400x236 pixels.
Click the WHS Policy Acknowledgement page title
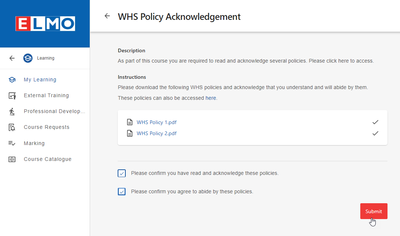(x=179, y=17)
